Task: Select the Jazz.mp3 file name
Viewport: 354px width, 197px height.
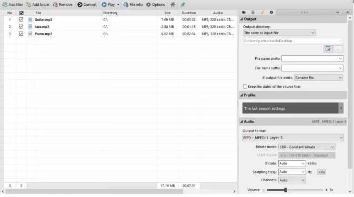Action: click(x=42, y=27)
